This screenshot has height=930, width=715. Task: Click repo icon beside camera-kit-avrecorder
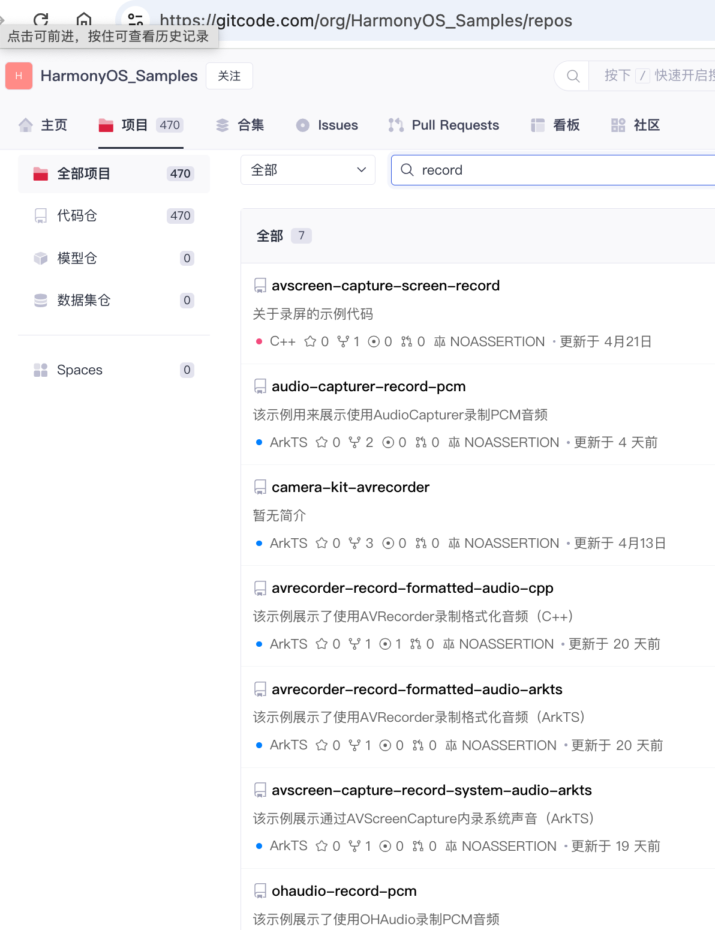(260, 487)
